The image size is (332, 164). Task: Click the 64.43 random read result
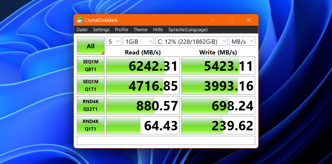(x=143, y=125)
